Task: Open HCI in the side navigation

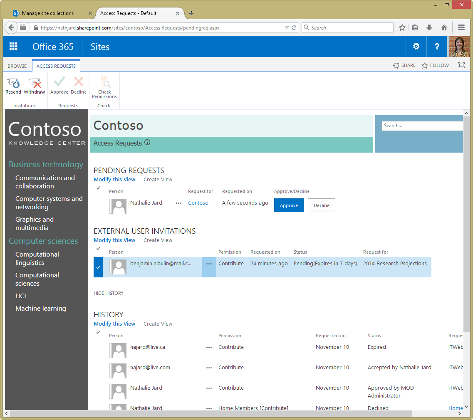Action: click(20, 296)
